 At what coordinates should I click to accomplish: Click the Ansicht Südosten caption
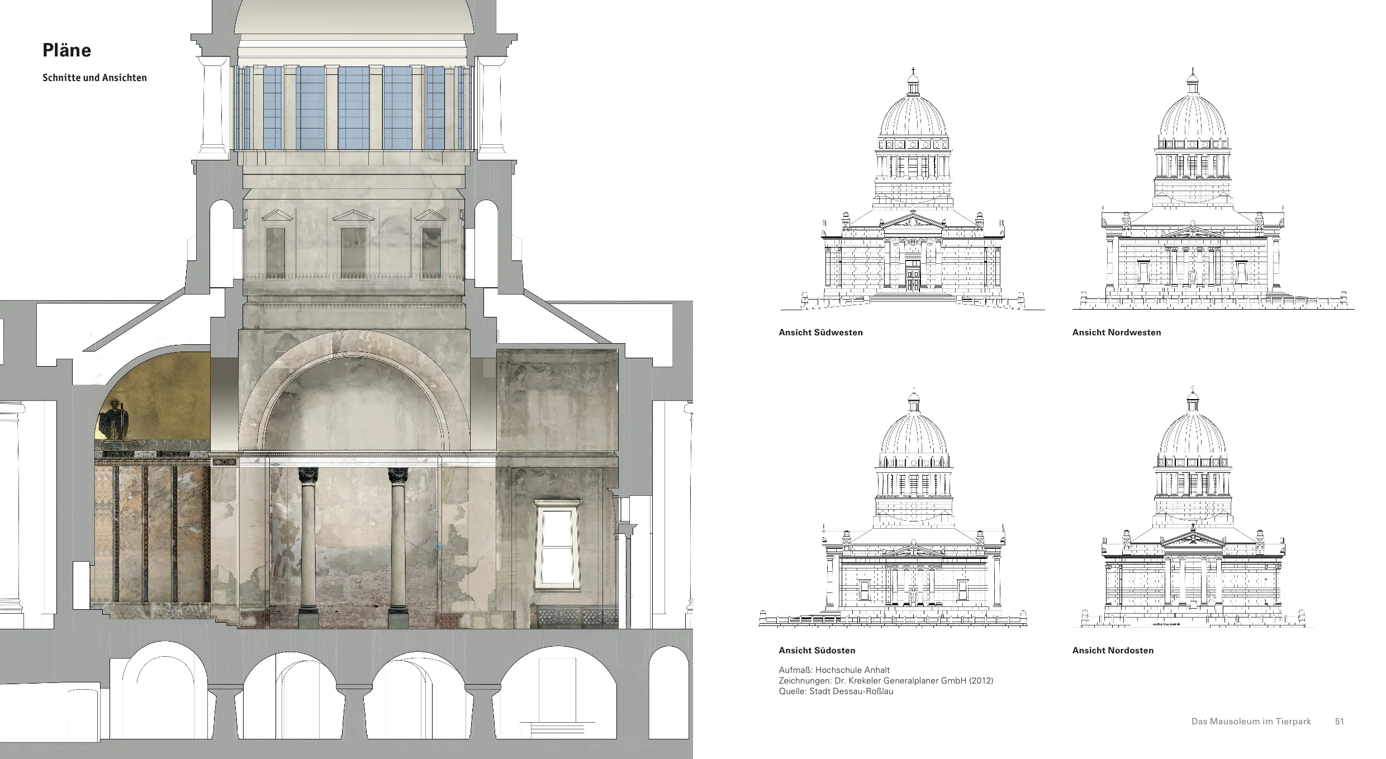pyautogui.click(x=817, y=651)
